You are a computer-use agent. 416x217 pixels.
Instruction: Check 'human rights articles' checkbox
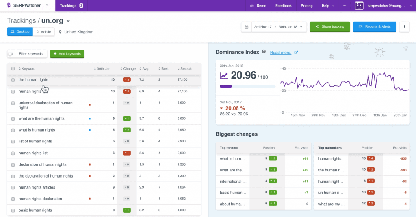point(13,188)
